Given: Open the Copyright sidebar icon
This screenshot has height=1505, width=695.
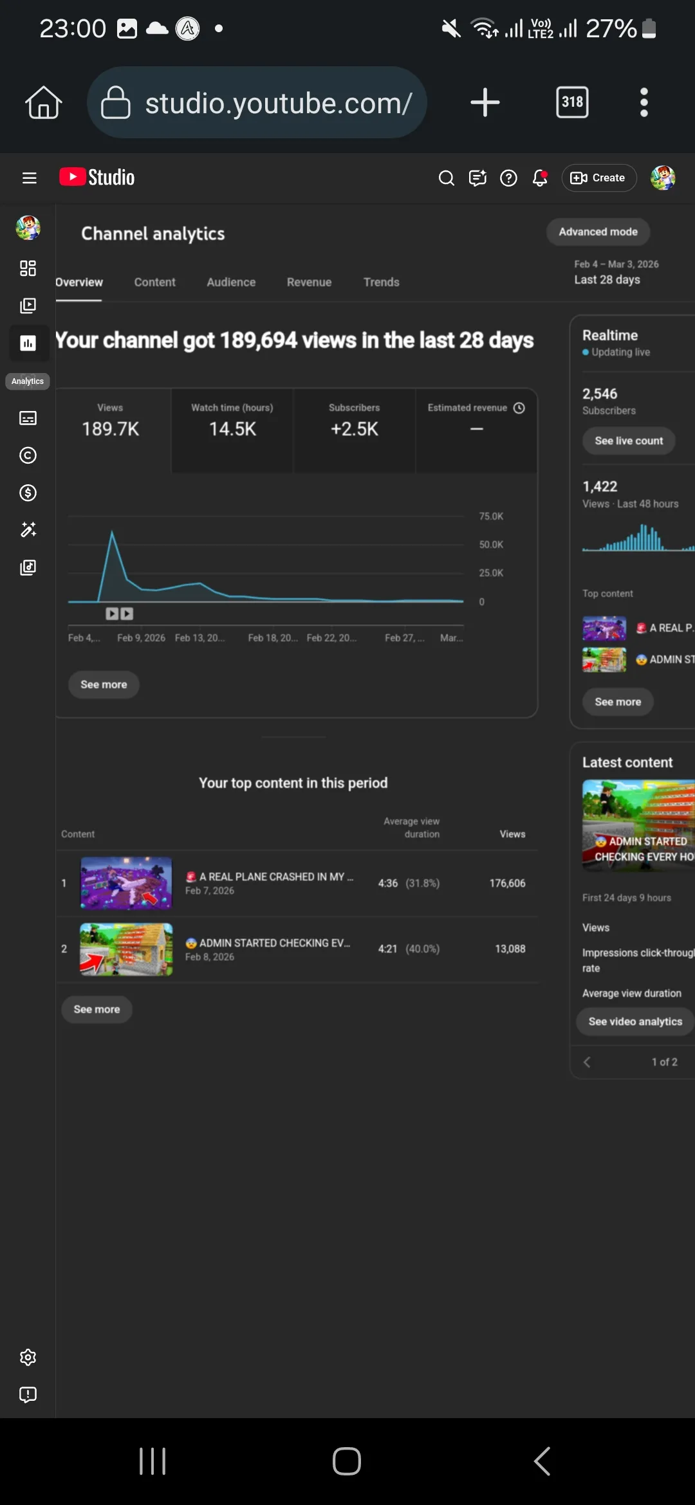Looking at the screenshot, I should [x=28, y=455].
